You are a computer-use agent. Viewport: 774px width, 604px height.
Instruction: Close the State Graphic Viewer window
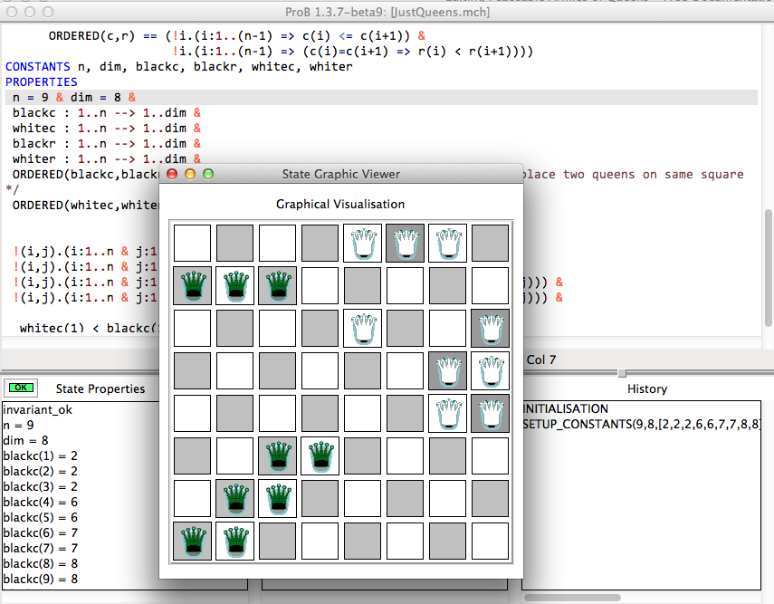[172, 174]
